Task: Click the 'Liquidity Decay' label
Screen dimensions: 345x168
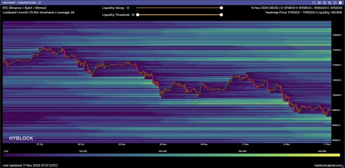Action: [x=113, y=8]
